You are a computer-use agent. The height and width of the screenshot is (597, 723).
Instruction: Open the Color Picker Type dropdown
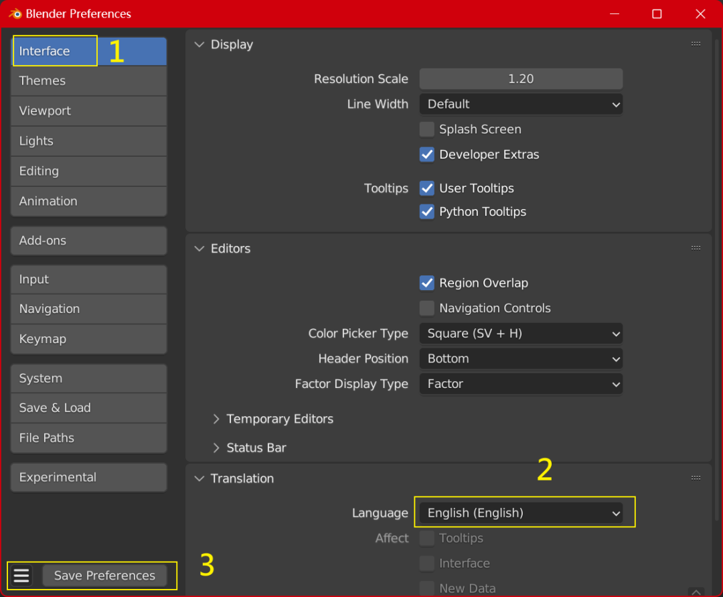(x=521, y=334)
